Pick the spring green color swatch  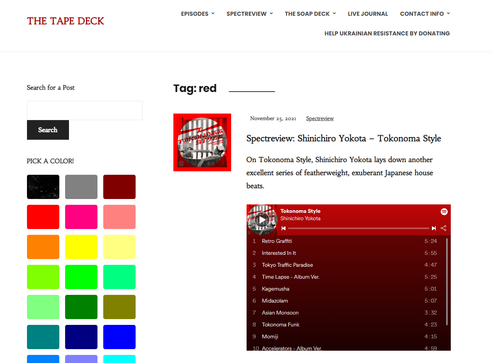[119, 277]
